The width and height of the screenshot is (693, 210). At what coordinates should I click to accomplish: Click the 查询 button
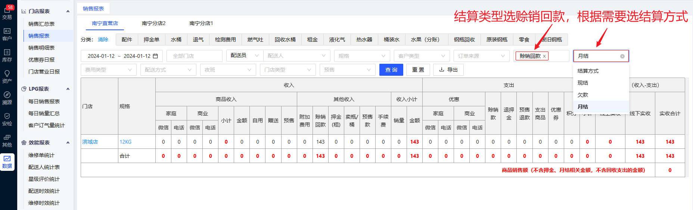[x=391, y=70]
